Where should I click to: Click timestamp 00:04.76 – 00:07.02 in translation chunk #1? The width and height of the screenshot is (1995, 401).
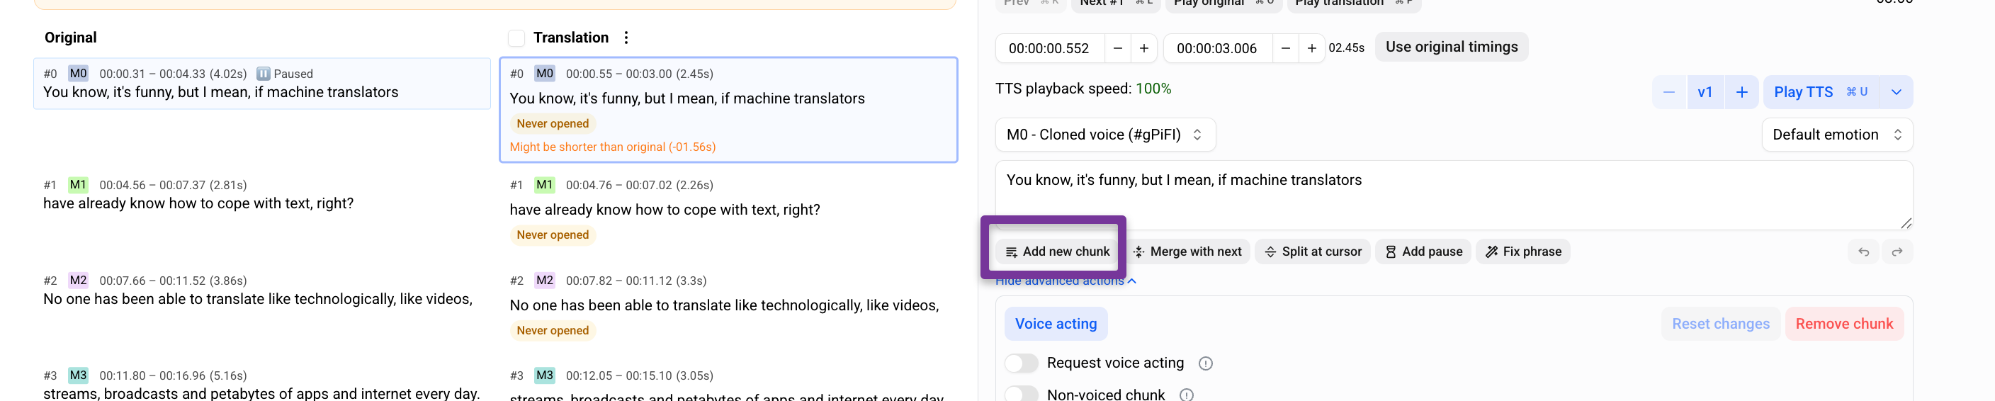[x=640, y=185]
